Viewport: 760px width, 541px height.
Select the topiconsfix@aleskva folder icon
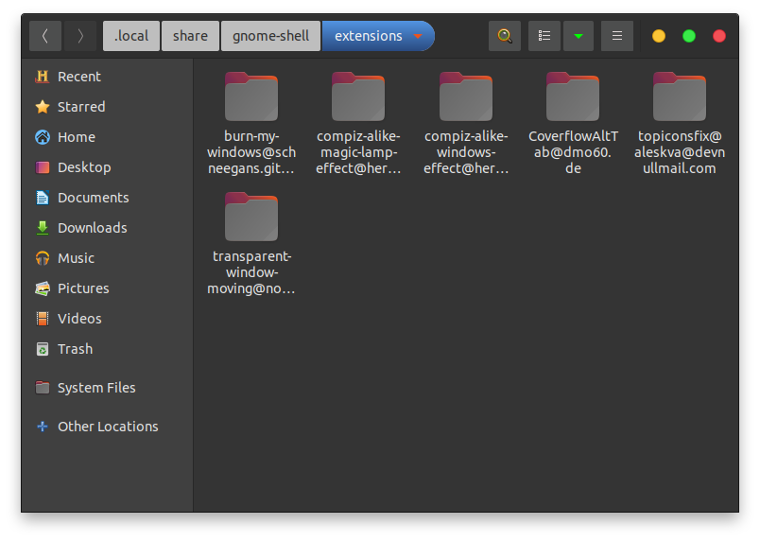pos(680,96)
